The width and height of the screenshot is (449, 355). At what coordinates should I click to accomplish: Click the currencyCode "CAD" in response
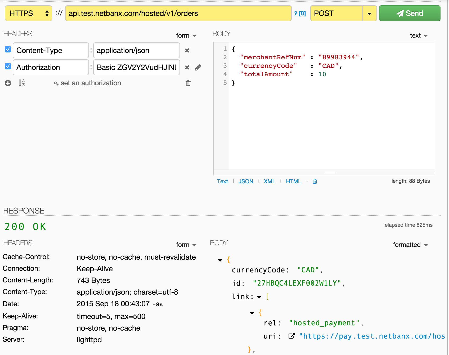point(308,270)
